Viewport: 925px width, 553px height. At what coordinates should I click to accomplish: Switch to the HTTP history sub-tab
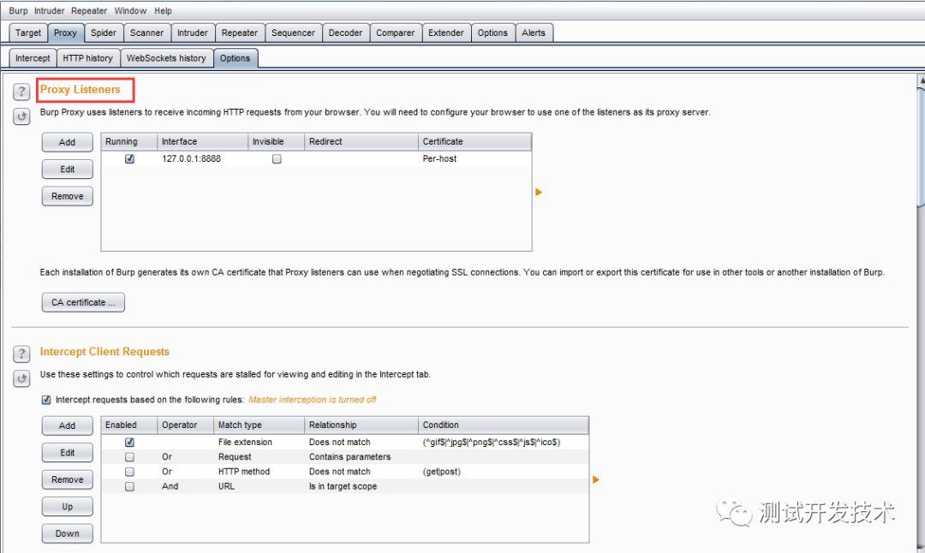[x=88, y=58]
